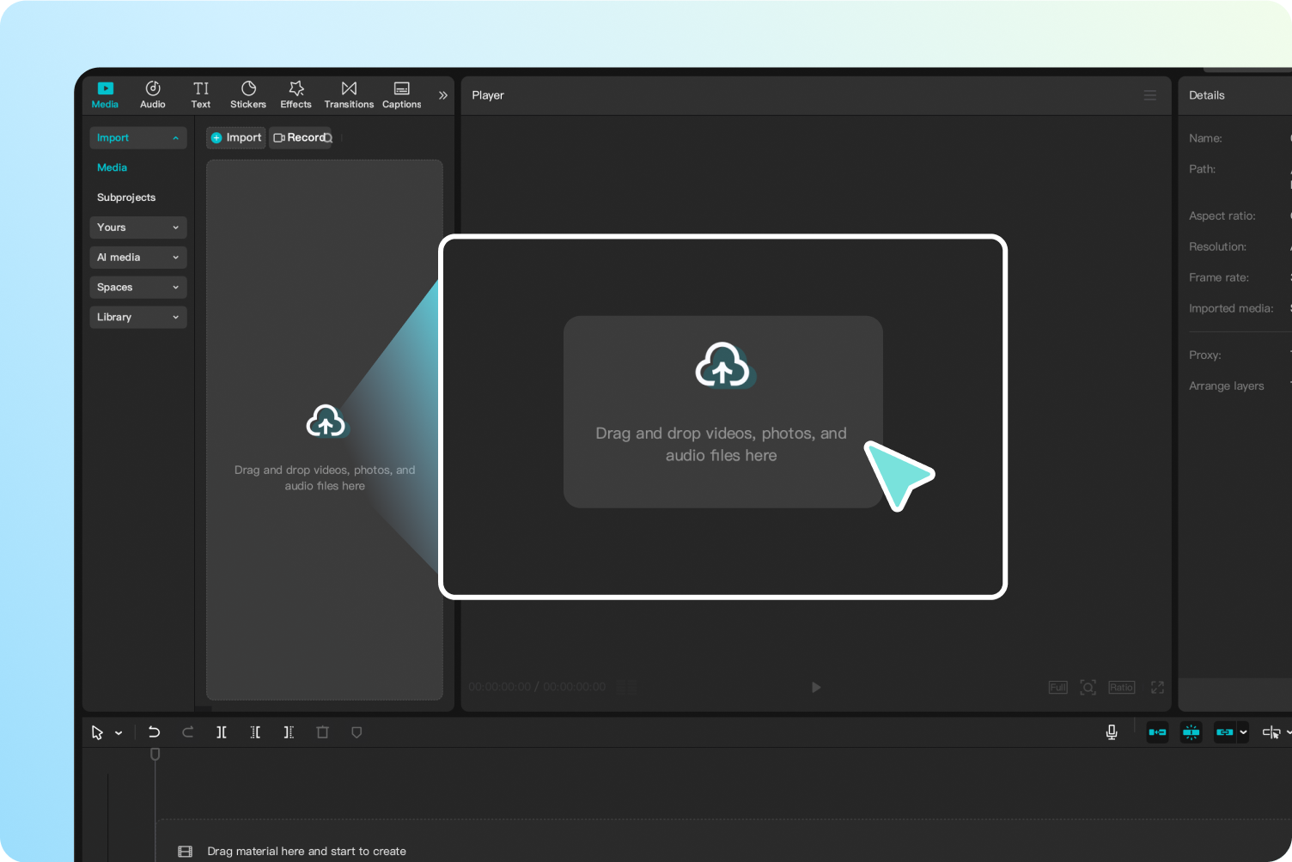This screenshot has height=862, width=1292.
Task: Click the Player panel title
Action: [488, 95]
